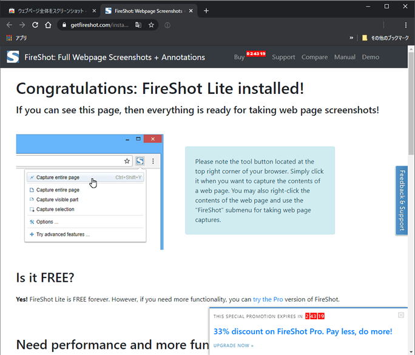Maximize the Chrome window

pos(386,6)
